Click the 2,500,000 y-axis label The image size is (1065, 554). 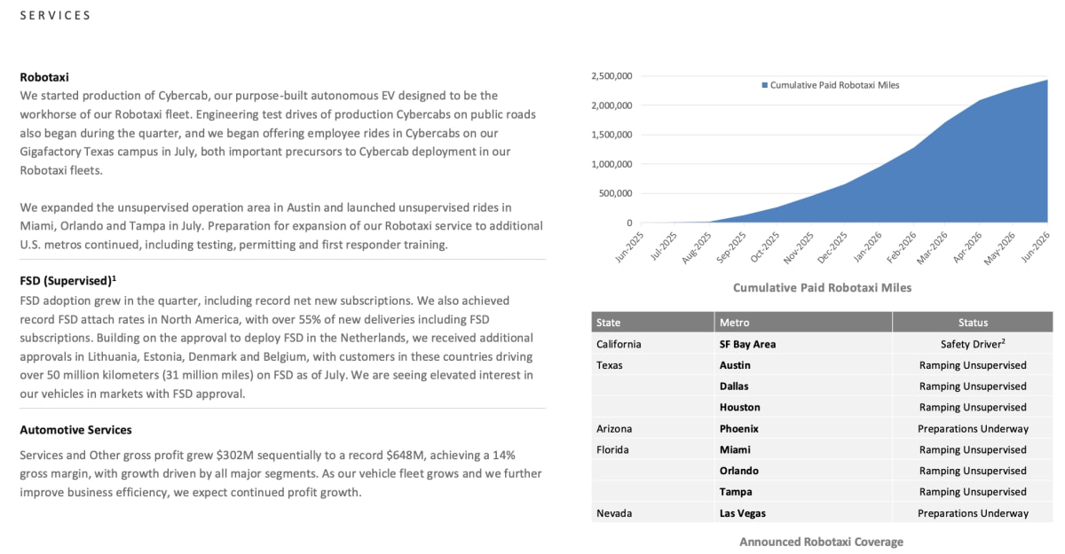click(x=611, y=76)
